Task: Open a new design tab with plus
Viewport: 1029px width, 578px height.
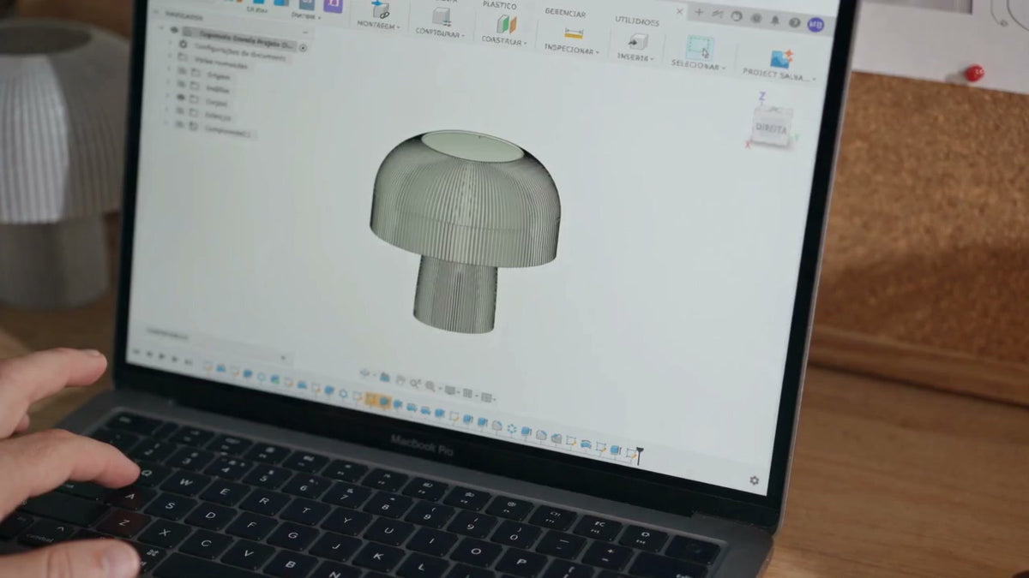Action: coord(699,13)
